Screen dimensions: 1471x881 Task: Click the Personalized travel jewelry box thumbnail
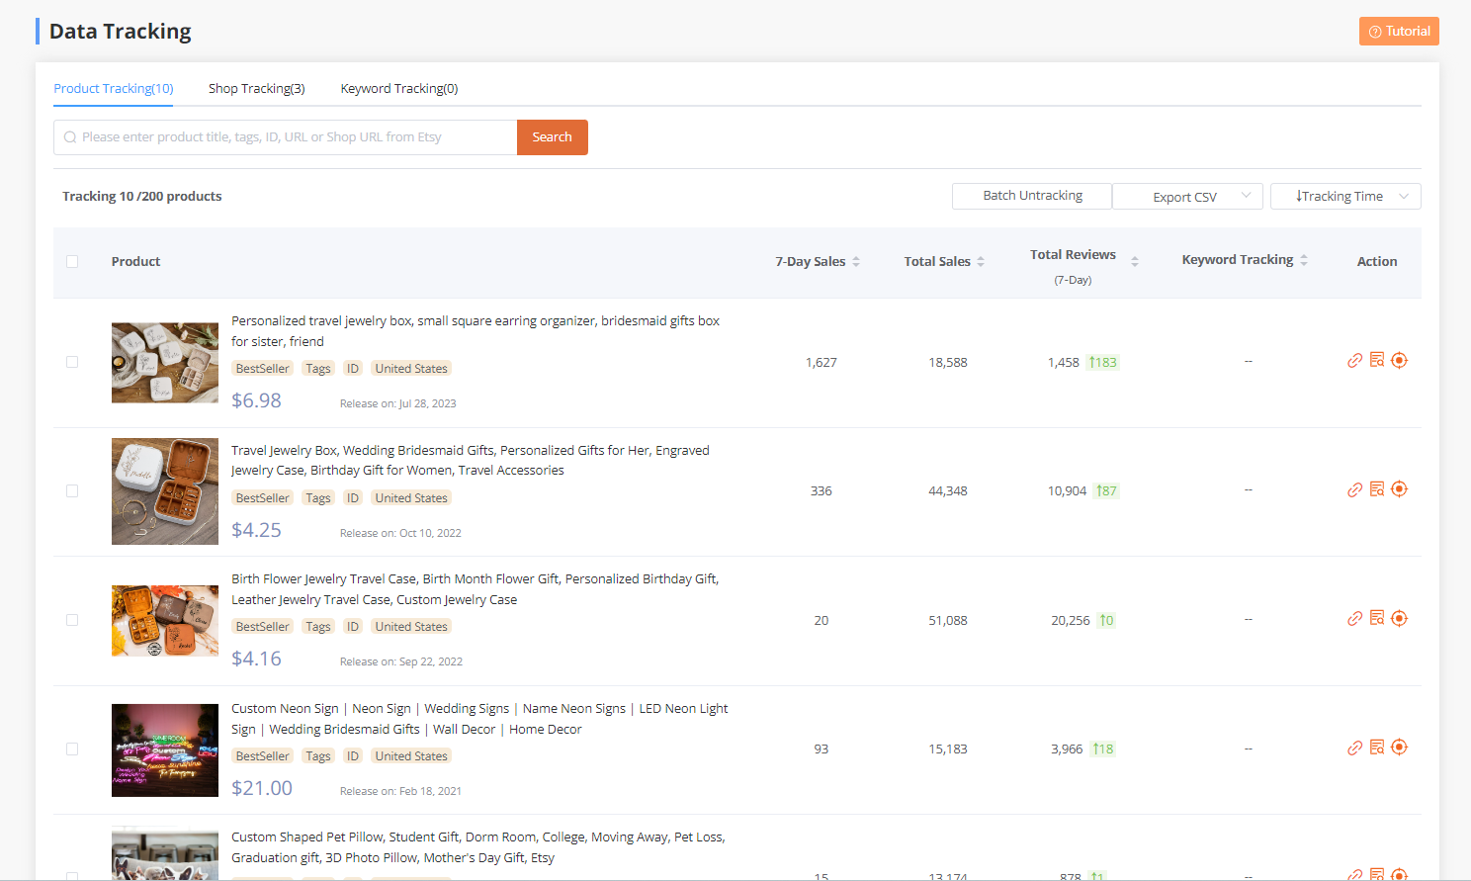pos(165,363)
